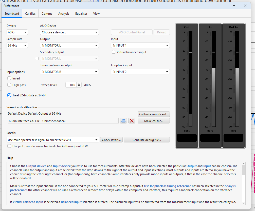Open Output device help link
Image resolution: width=255 pixels, height=211 pixels.
point(36,166)
